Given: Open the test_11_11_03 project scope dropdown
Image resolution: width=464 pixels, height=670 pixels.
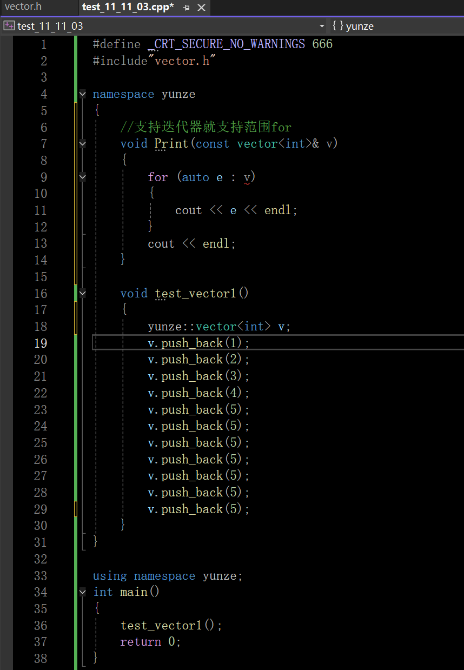Looking at the screenshot, I should click(164, 26).
